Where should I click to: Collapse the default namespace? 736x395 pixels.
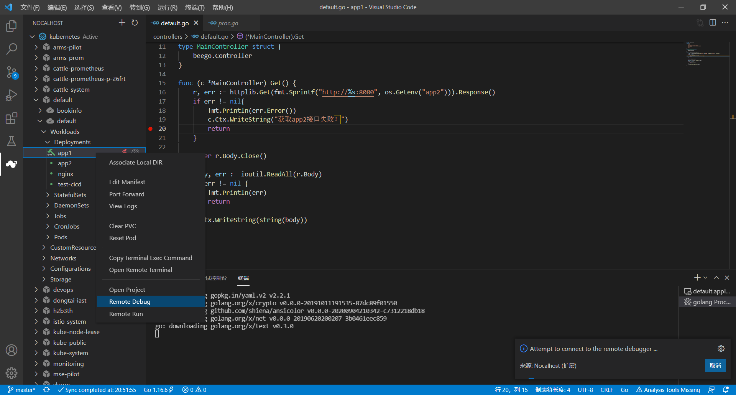point(36,100)
